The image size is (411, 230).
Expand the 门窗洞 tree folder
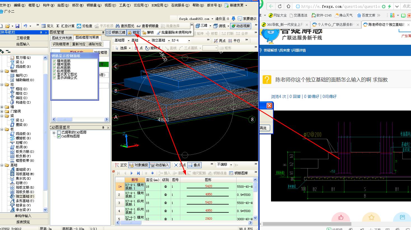click(2, 111)
